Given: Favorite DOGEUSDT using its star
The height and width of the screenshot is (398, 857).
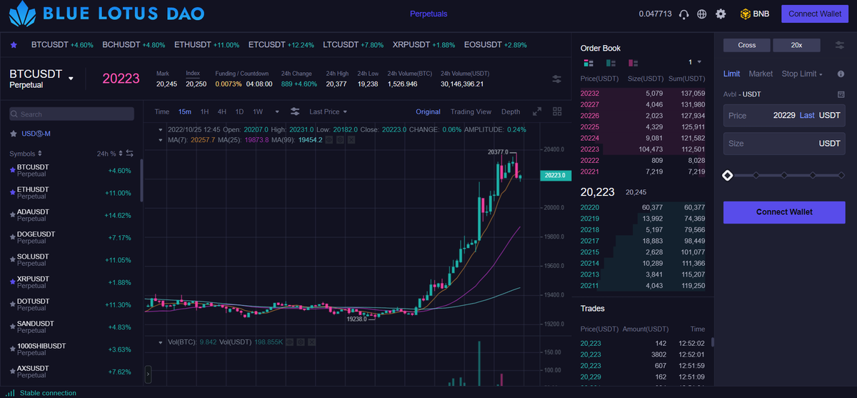Looking at the screenshot, I should click(x=12, y=236).
